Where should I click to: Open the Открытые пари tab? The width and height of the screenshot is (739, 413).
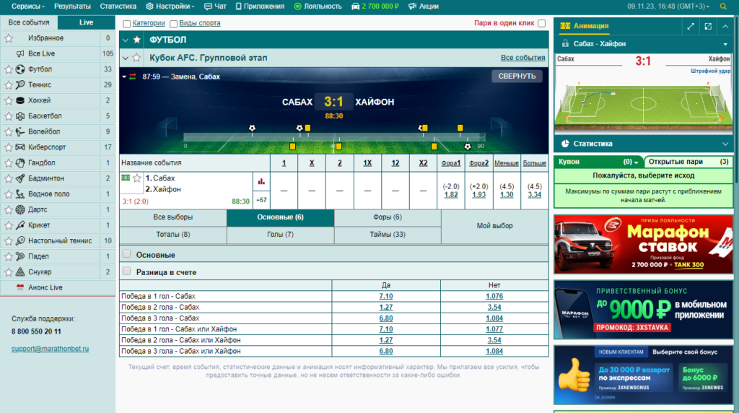point(688,162)
